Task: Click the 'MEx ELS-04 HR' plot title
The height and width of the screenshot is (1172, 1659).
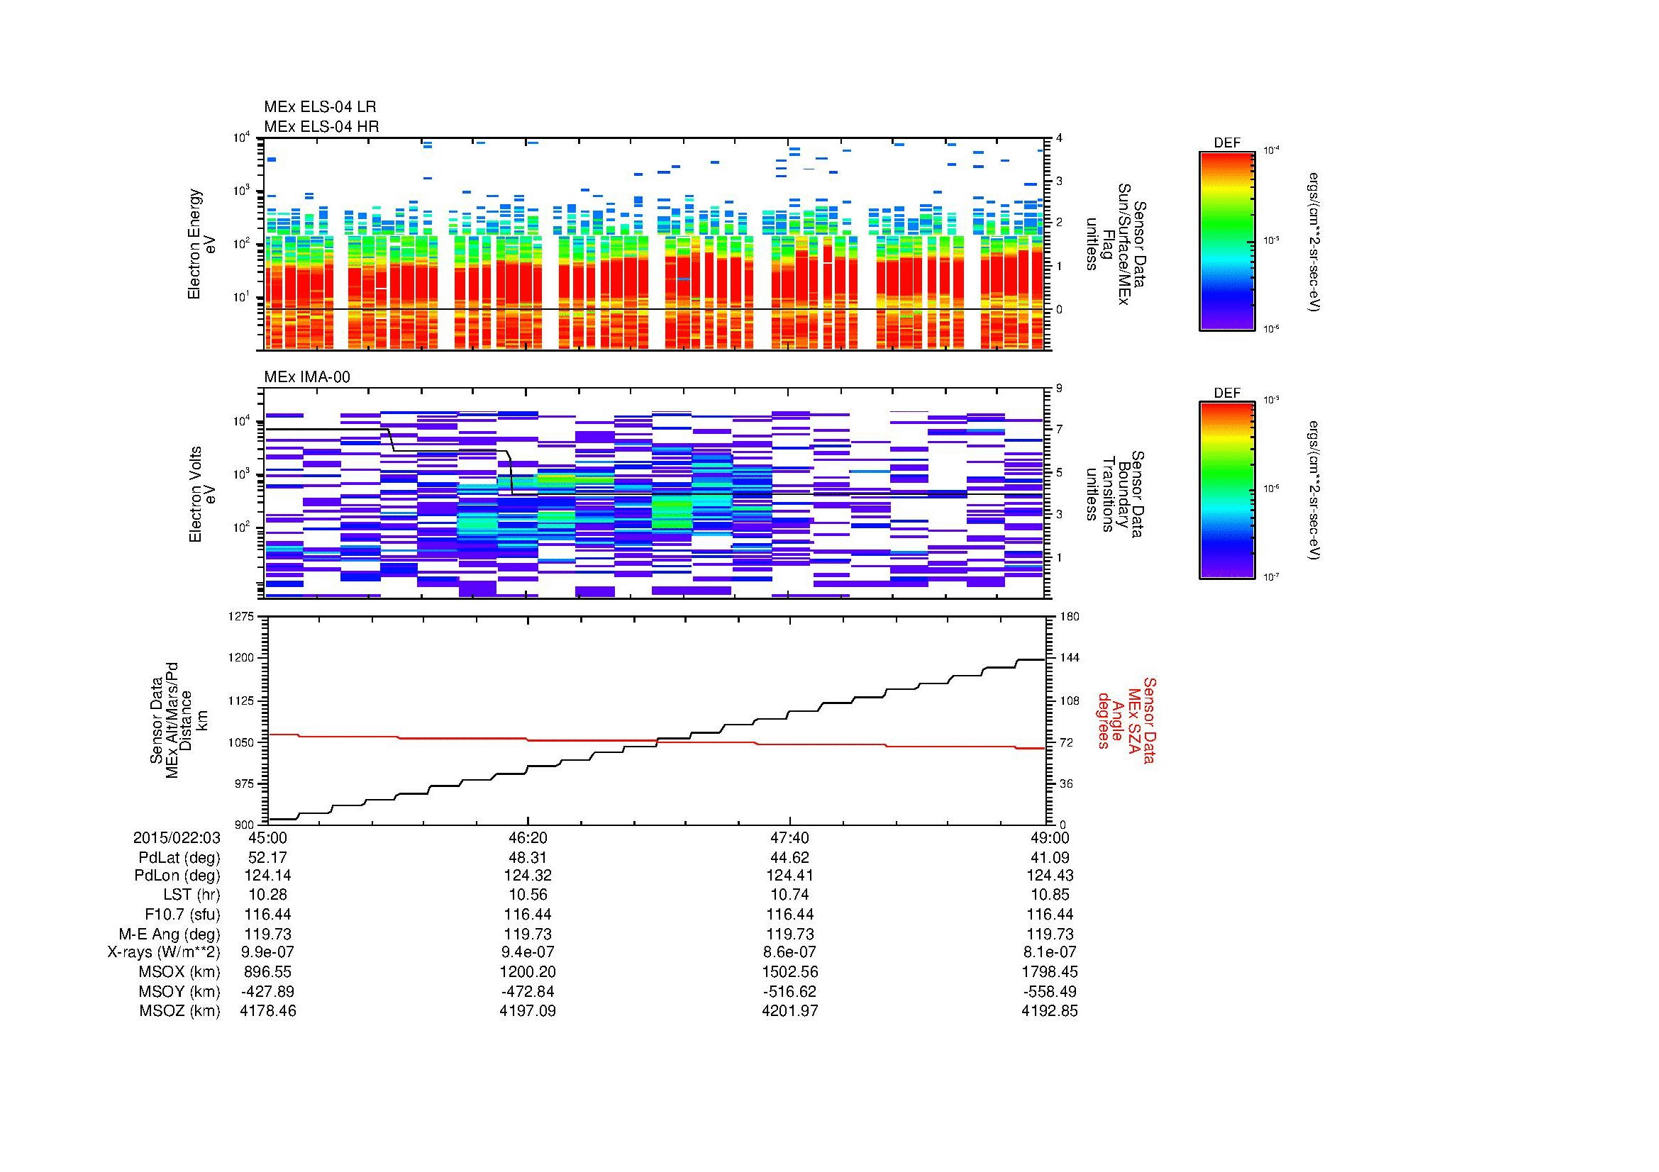Action: click(321, 126)
